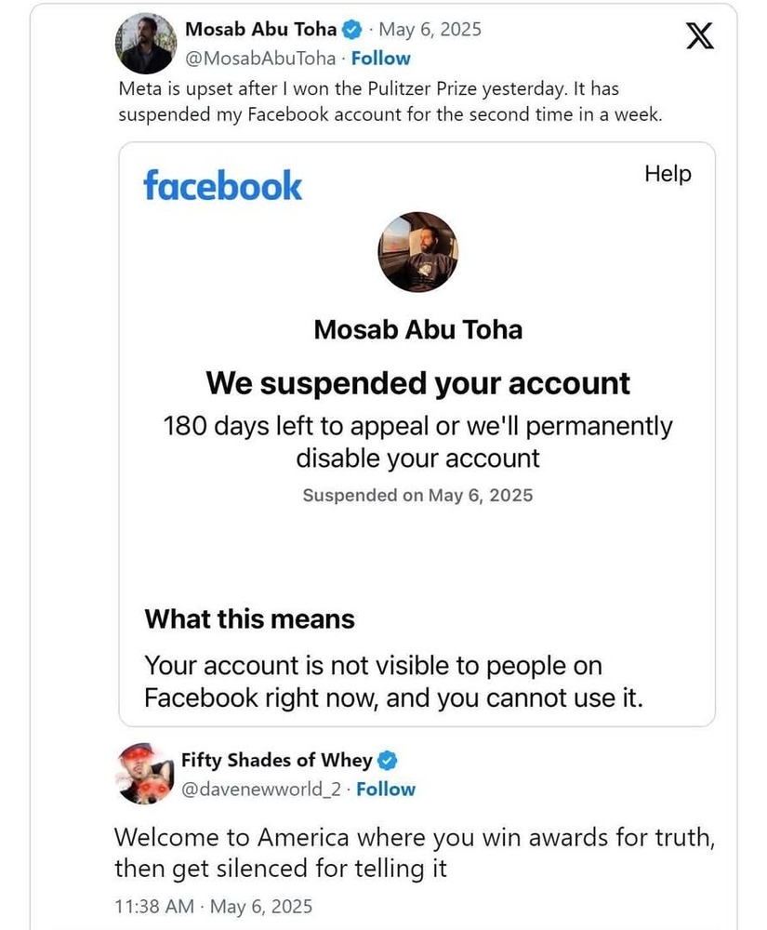Viewport: 767px width, 930px height.
Task: Follow the @davenewworld_2 account
Action: click(x=386, y=790)
